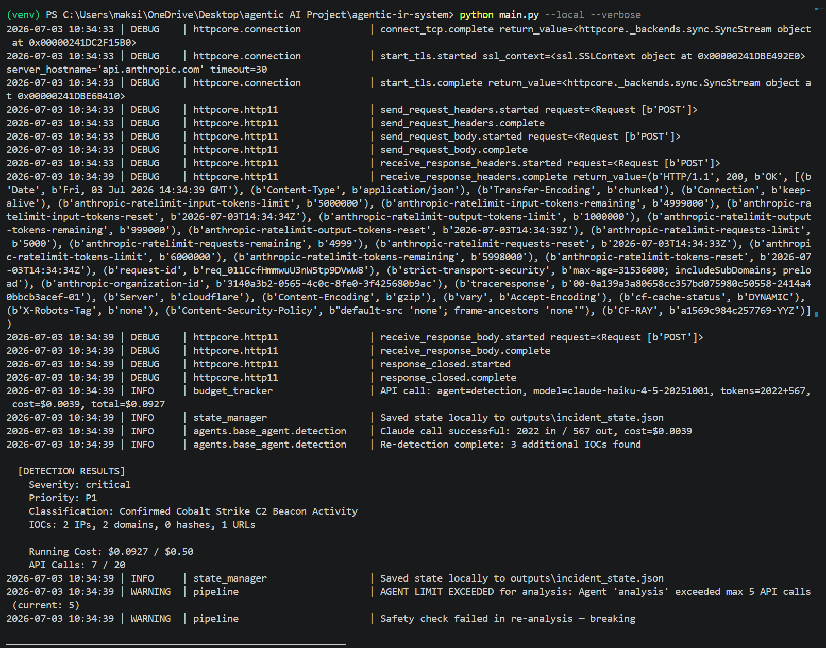Click 'cost=$0.0039, total=$0.0927' wrapped line
Viewport: 826px width, 648px height.
[x=88, y=404]
